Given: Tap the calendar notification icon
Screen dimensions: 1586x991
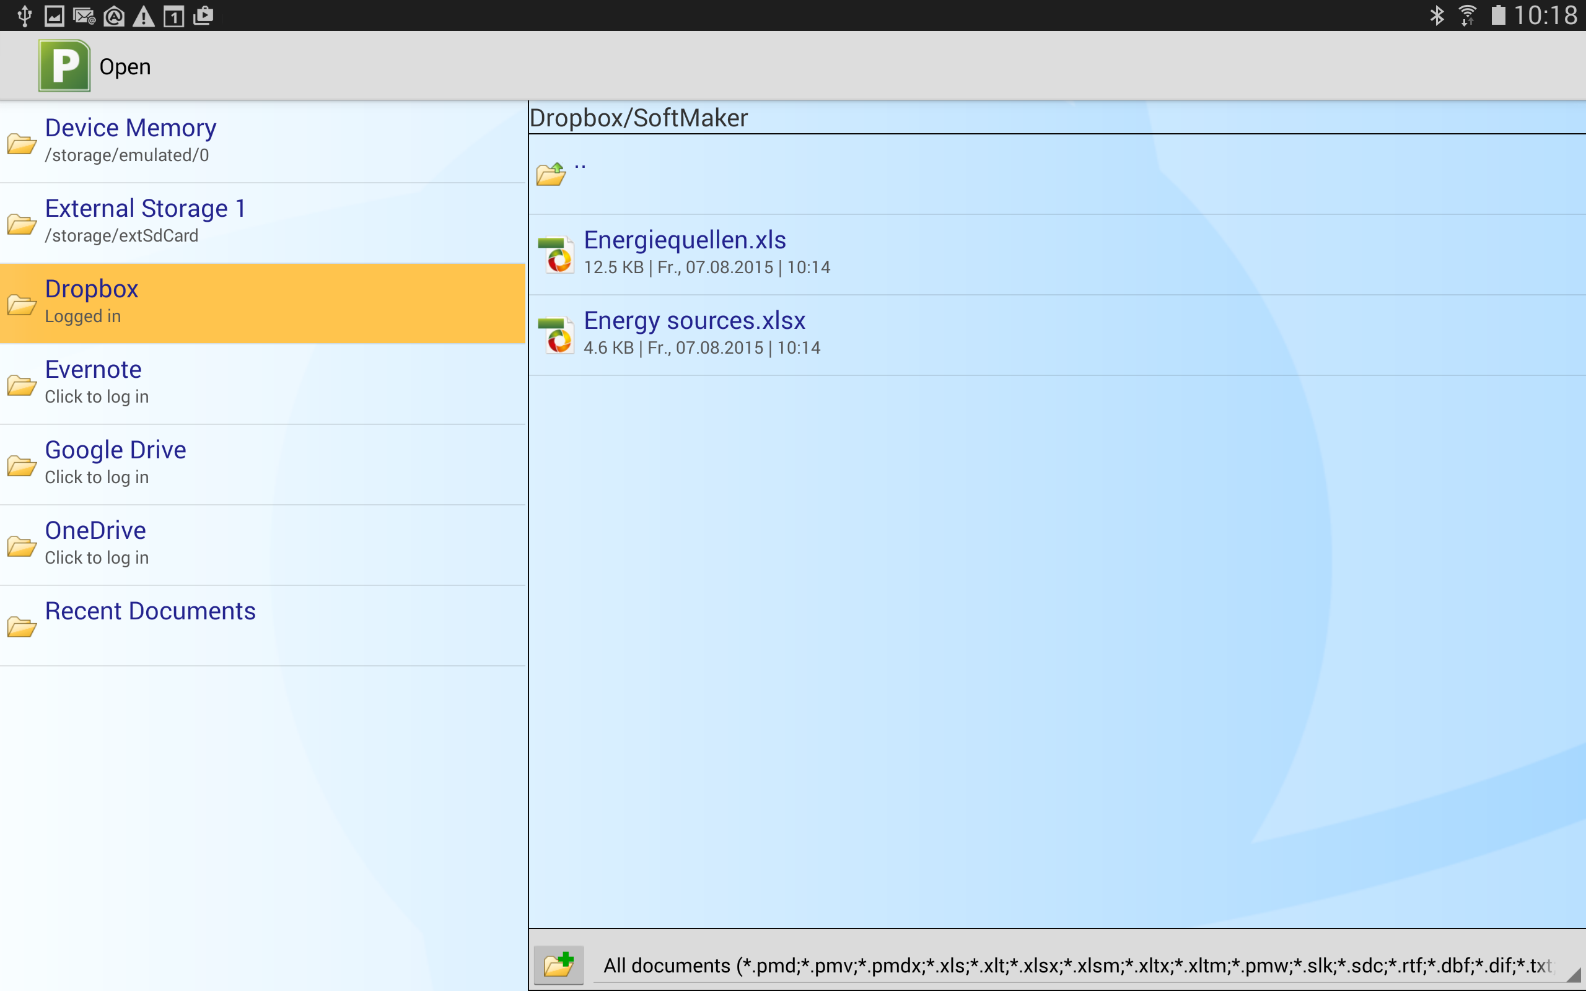Looking at the screenshot, I should (173, 16).
